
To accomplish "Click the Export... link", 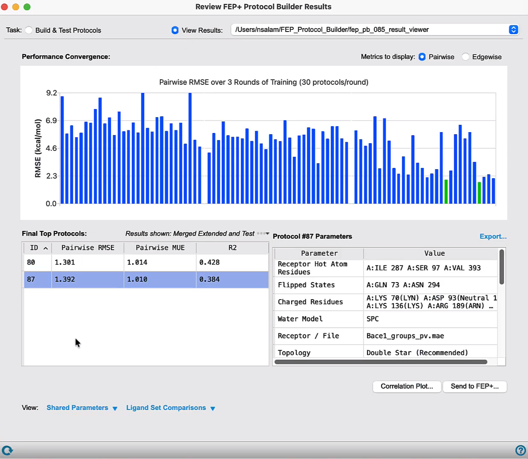I will 493,237.
